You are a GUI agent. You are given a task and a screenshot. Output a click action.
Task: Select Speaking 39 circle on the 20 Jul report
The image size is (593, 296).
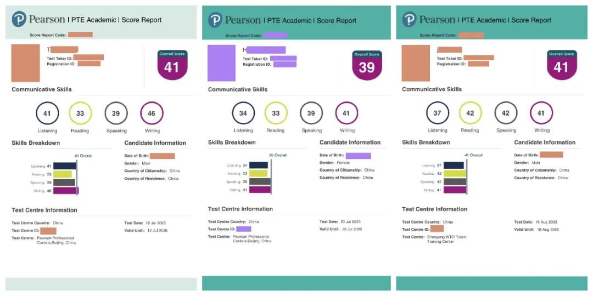pyautogui.click(x=312, y=113)
